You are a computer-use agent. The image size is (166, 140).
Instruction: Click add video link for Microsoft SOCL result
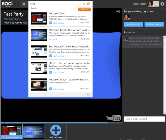click(x=58, y=89)
